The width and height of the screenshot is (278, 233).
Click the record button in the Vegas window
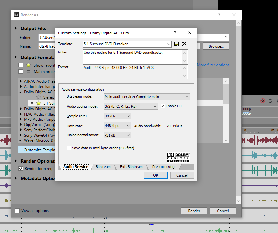tap(263, 101)
